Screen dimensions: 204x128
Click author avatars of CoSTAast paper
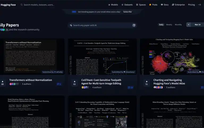click(85, 87)
